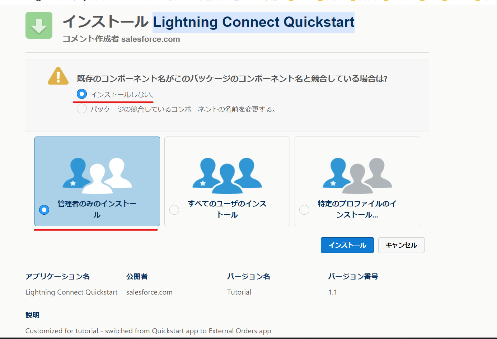Click the all-users blue group icon
The image size is (497, 339).
pos(227,176)
